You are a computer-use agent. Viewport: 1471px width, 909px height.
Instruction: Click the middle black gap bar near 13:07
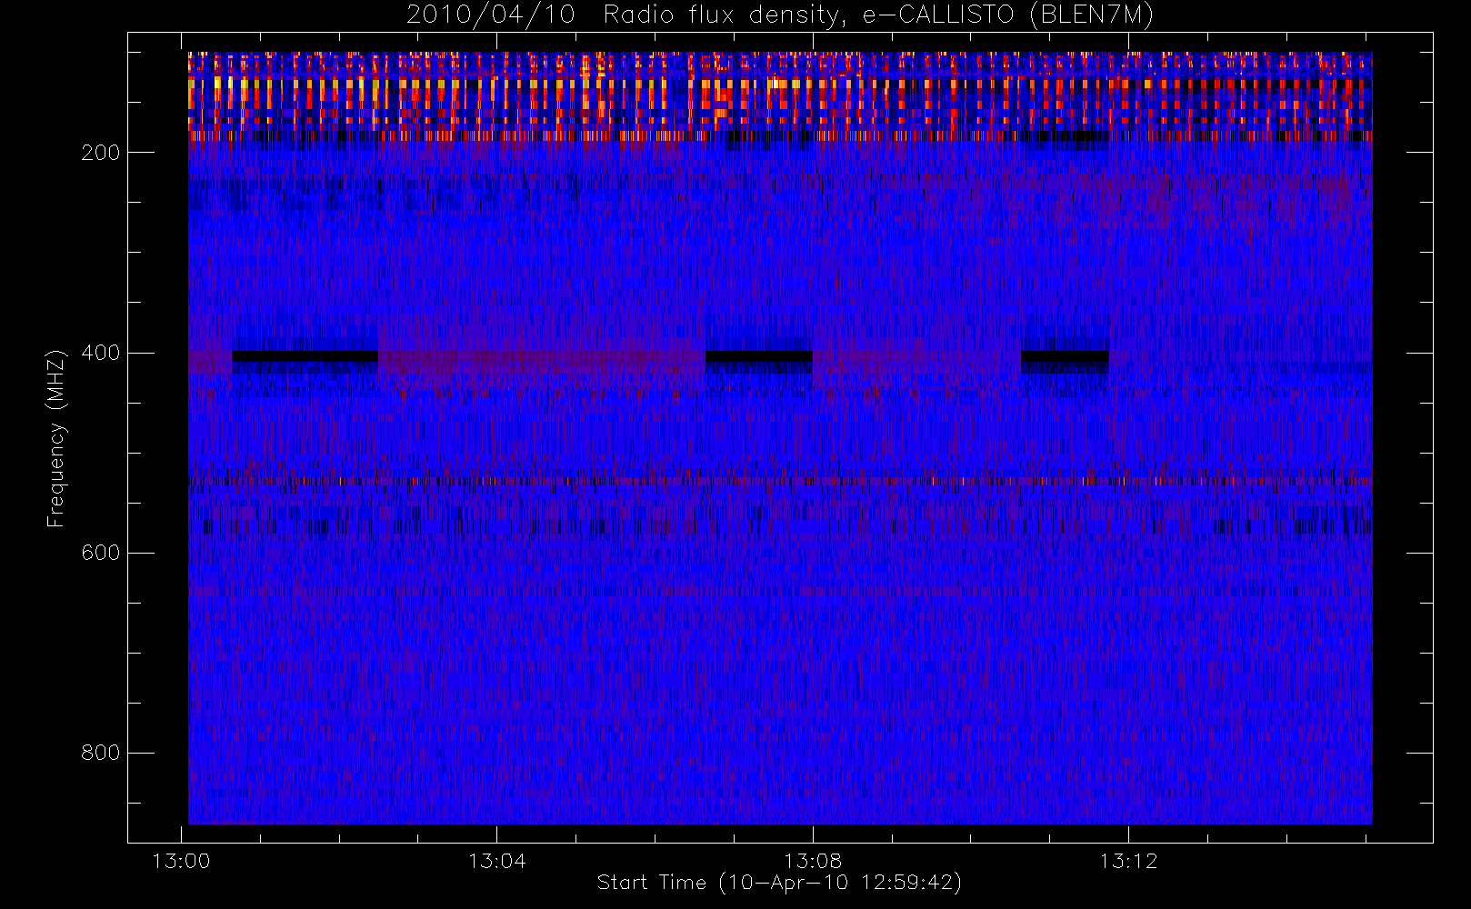tap(759, 356)
